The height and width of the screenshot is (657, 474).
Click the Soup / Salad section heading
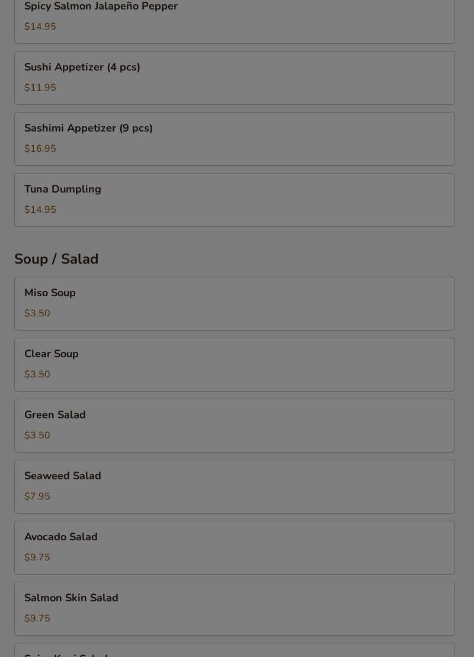(56, 259)
